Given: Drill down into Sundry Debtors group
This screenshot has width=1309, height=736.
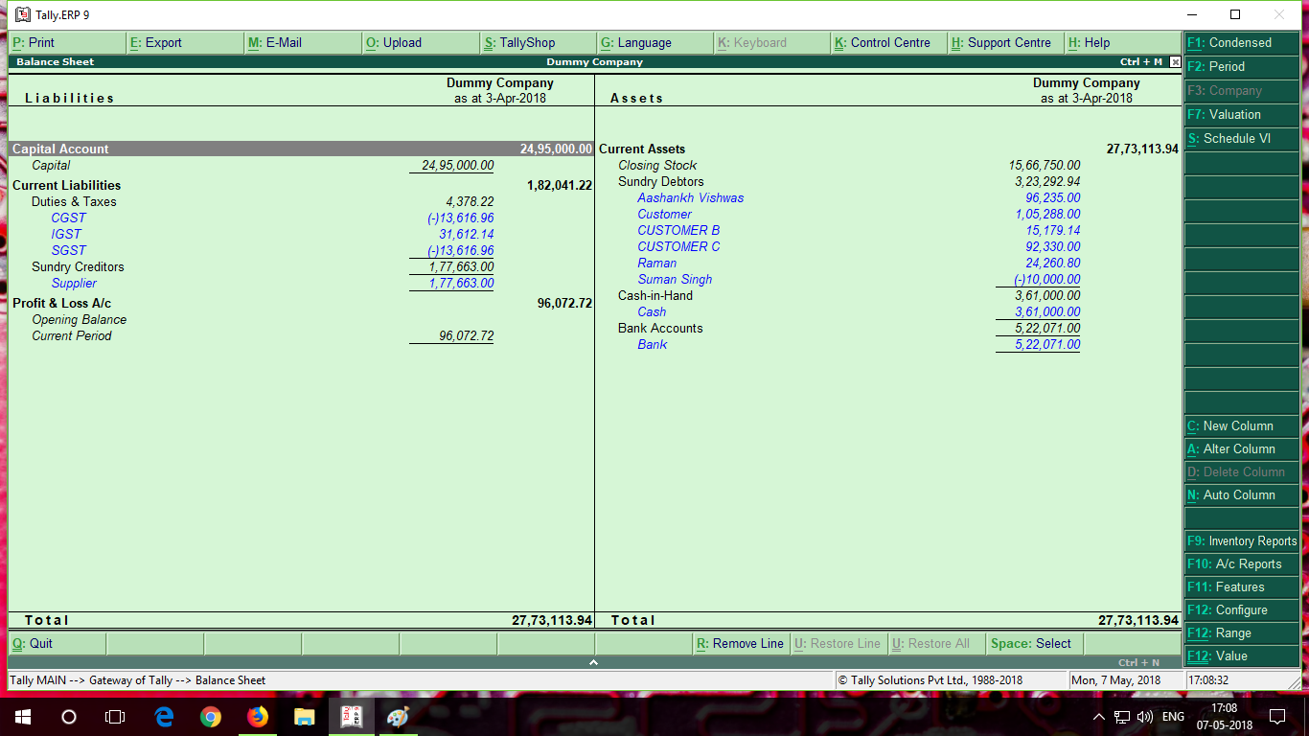Looking at the screenshot, I should [x=660, y=181].
